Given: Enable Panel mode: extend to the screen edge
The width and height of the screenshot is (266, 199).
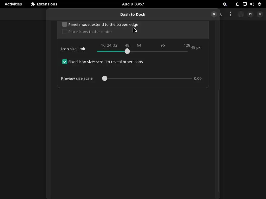Looking at the screenshot, I should pos(65,24).
